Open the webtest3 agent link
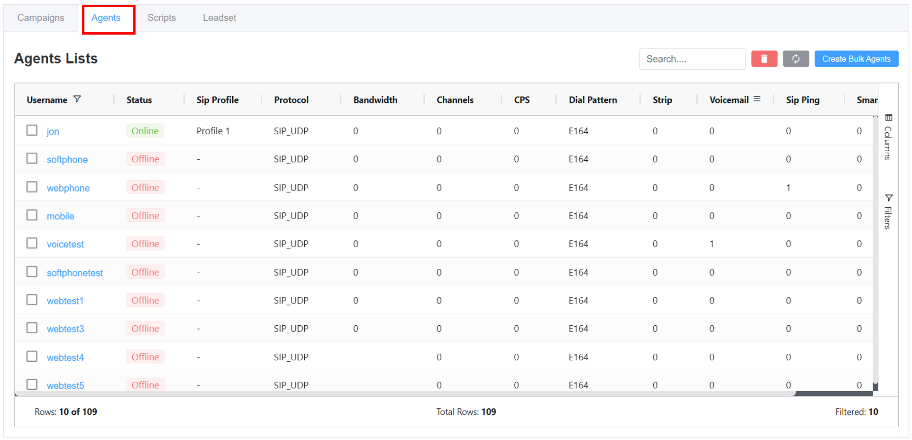 65,329
